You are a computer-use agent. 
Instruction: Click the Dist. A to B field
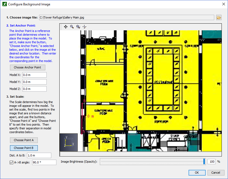pos(39,155)
